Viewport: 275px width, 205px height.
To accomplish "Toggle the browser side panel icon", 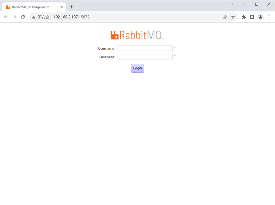I will [252, 17].
